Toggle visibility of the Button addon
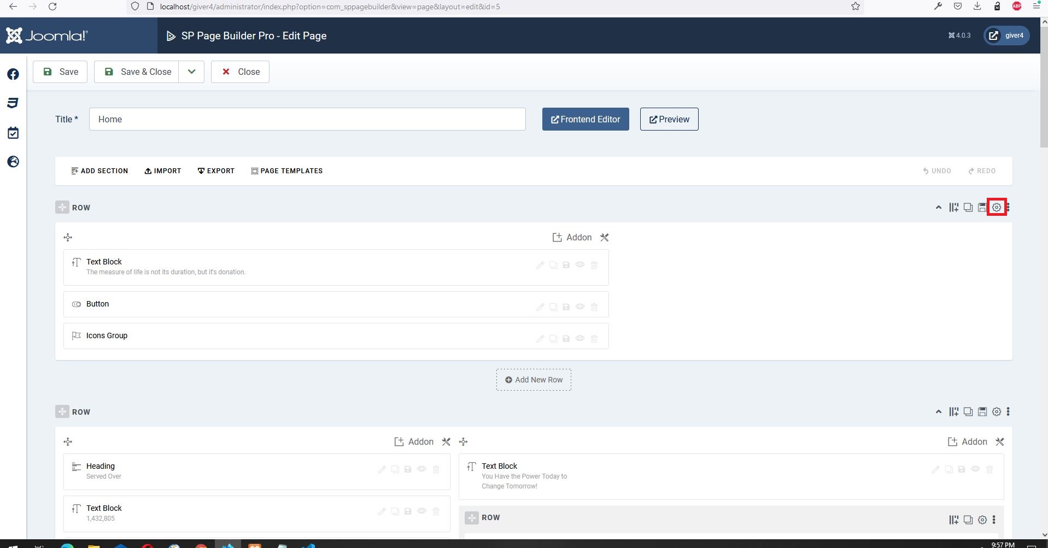Viewport: 1048px width, 548px height. click(x=580, y=307)
